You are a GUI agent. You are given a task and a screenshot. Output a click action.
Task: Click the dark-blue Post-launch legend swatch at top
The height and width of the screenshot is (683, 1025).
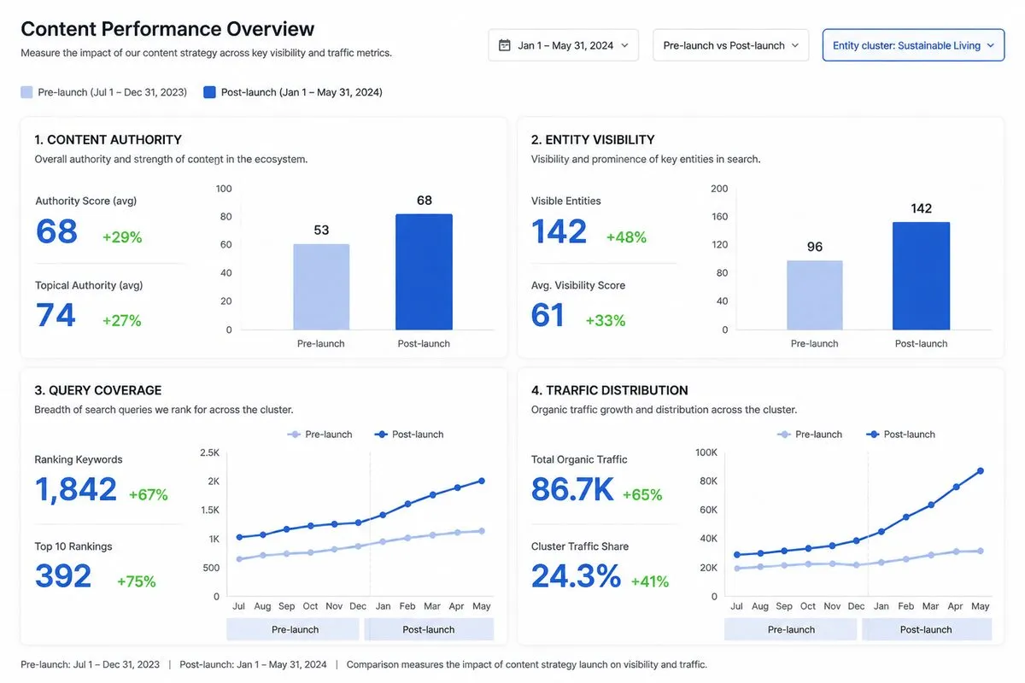click(x=209, y=92)
